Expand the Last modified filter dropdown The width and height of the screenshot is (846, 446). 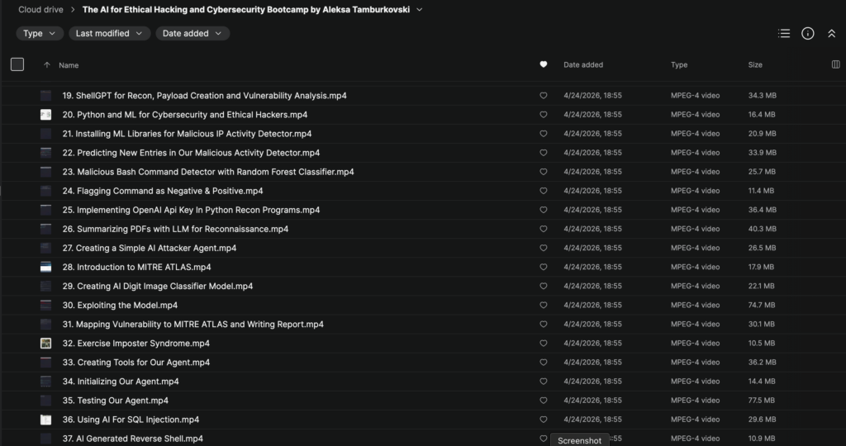[x=109, y=34]
